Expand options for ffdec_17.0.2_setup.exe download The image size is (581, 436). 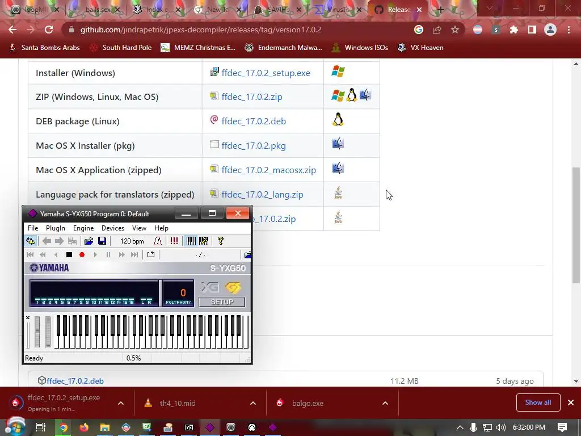click(x=121, y=403)
